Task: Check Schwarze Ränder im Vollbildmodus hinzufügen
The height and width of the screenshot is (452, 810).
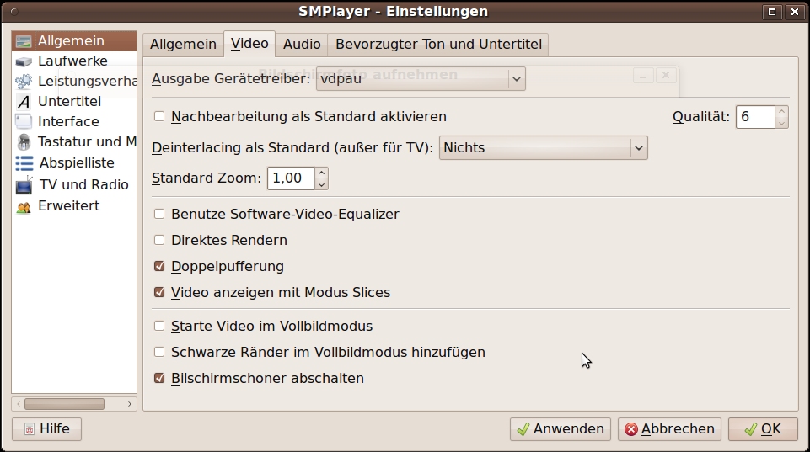Action: (159, 352)
